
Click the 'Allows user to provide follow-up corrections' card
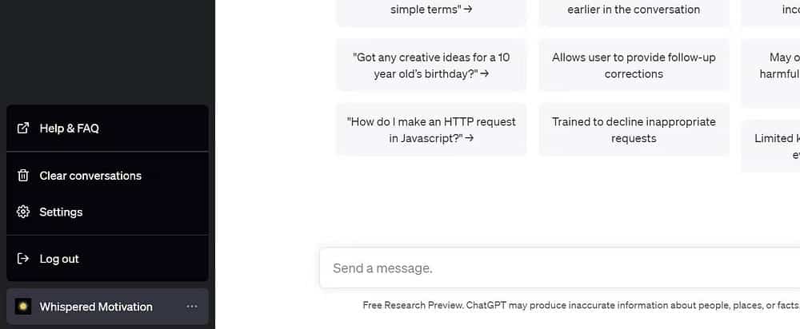coord(634,65)
